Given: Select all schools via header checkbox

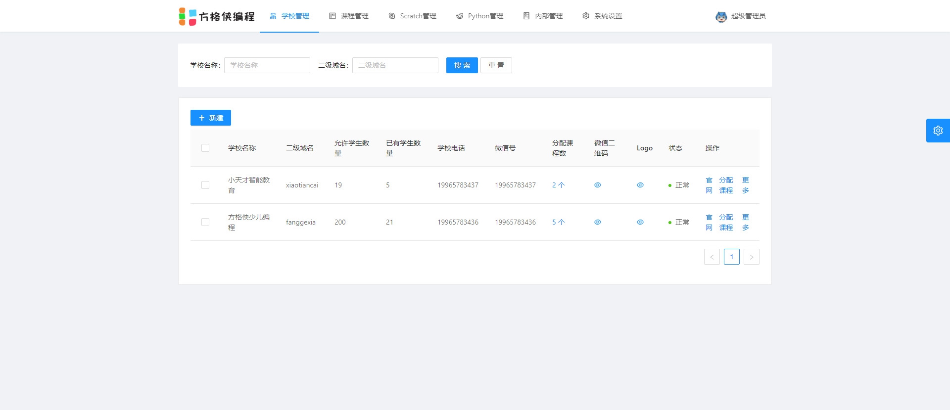Looking at the screenshot, I should 205,148.
